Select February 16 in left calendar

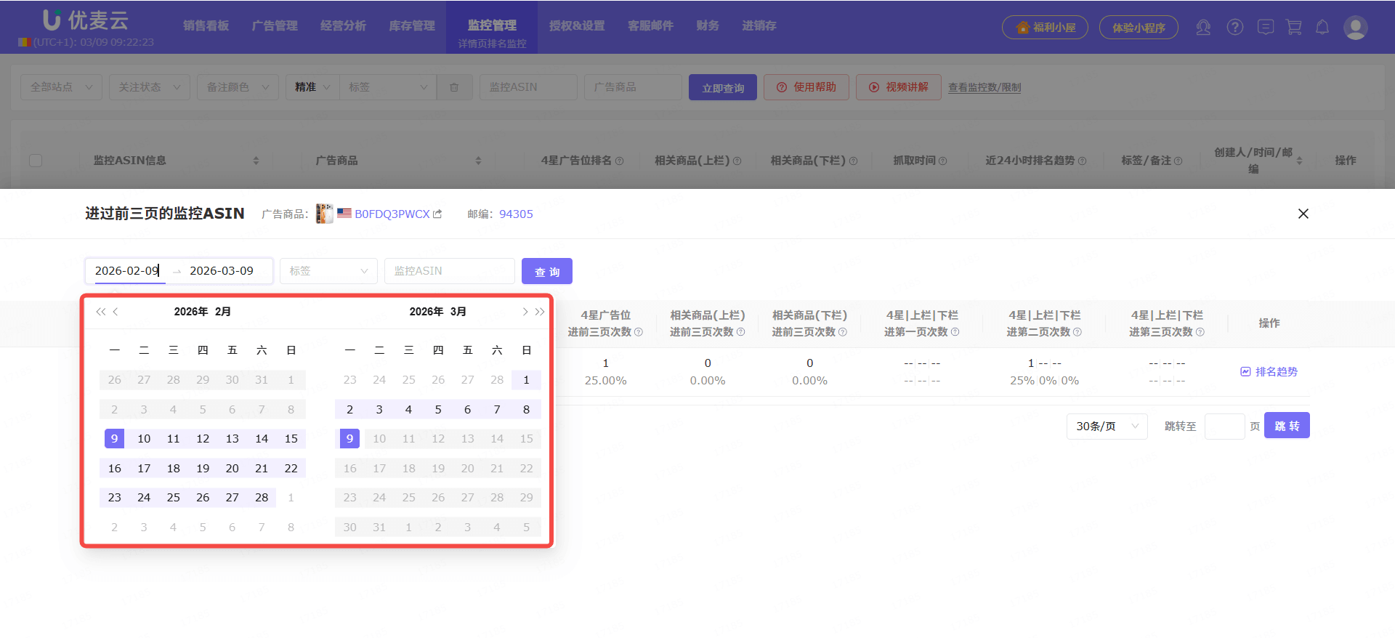click(x=115, y=468)
